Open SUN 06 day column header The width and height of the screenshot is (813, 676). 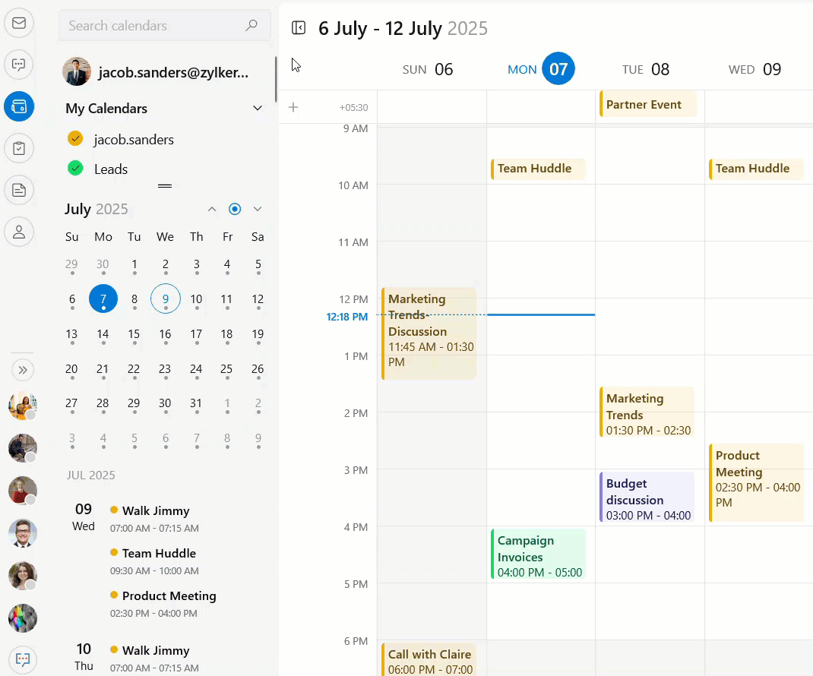pos(428,69)
